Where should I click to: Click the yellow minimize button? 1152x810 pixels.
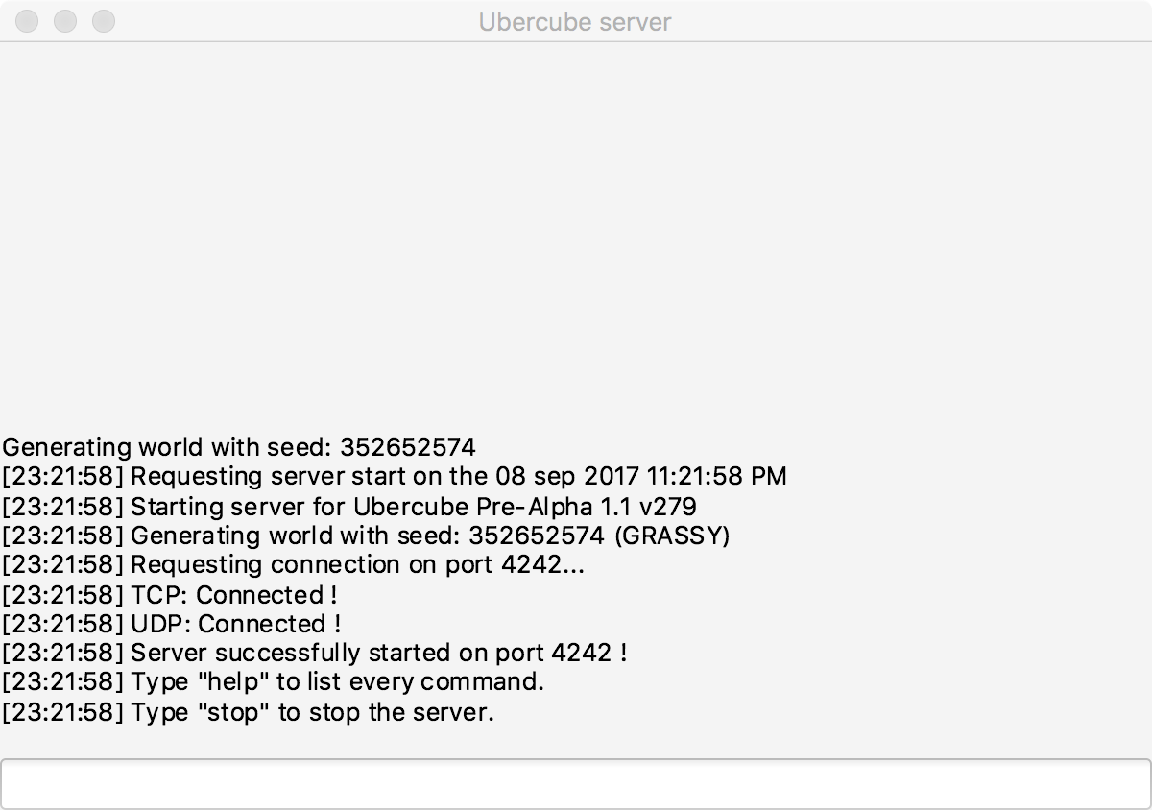click(x=65, y=21)
